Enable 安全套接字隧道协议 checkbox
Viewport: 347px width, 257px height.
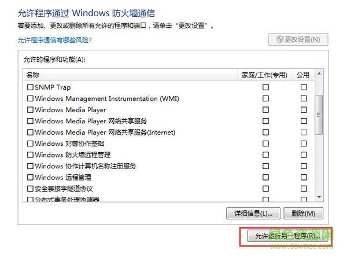(30, 189)
